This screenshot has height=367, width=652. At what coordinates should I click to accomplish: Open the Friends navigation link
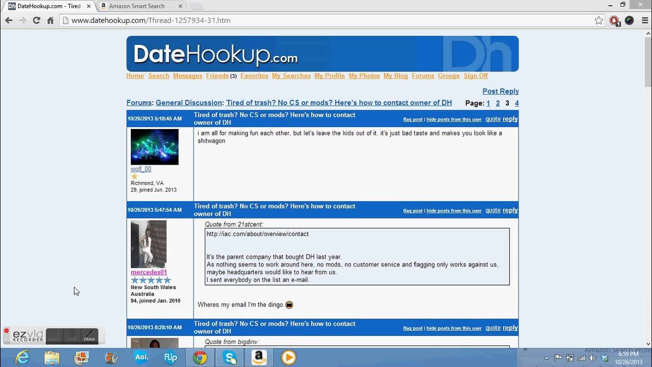click(217, 75)
